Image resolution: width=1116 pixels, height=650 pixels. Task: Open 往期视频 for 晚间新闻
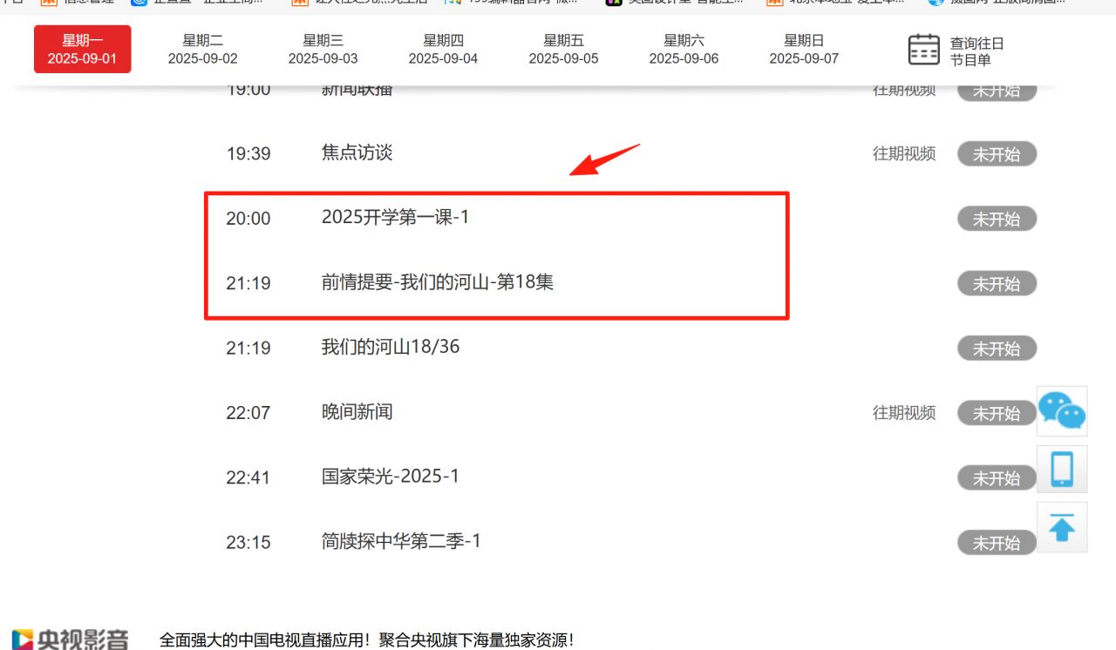tap(904, 413)
